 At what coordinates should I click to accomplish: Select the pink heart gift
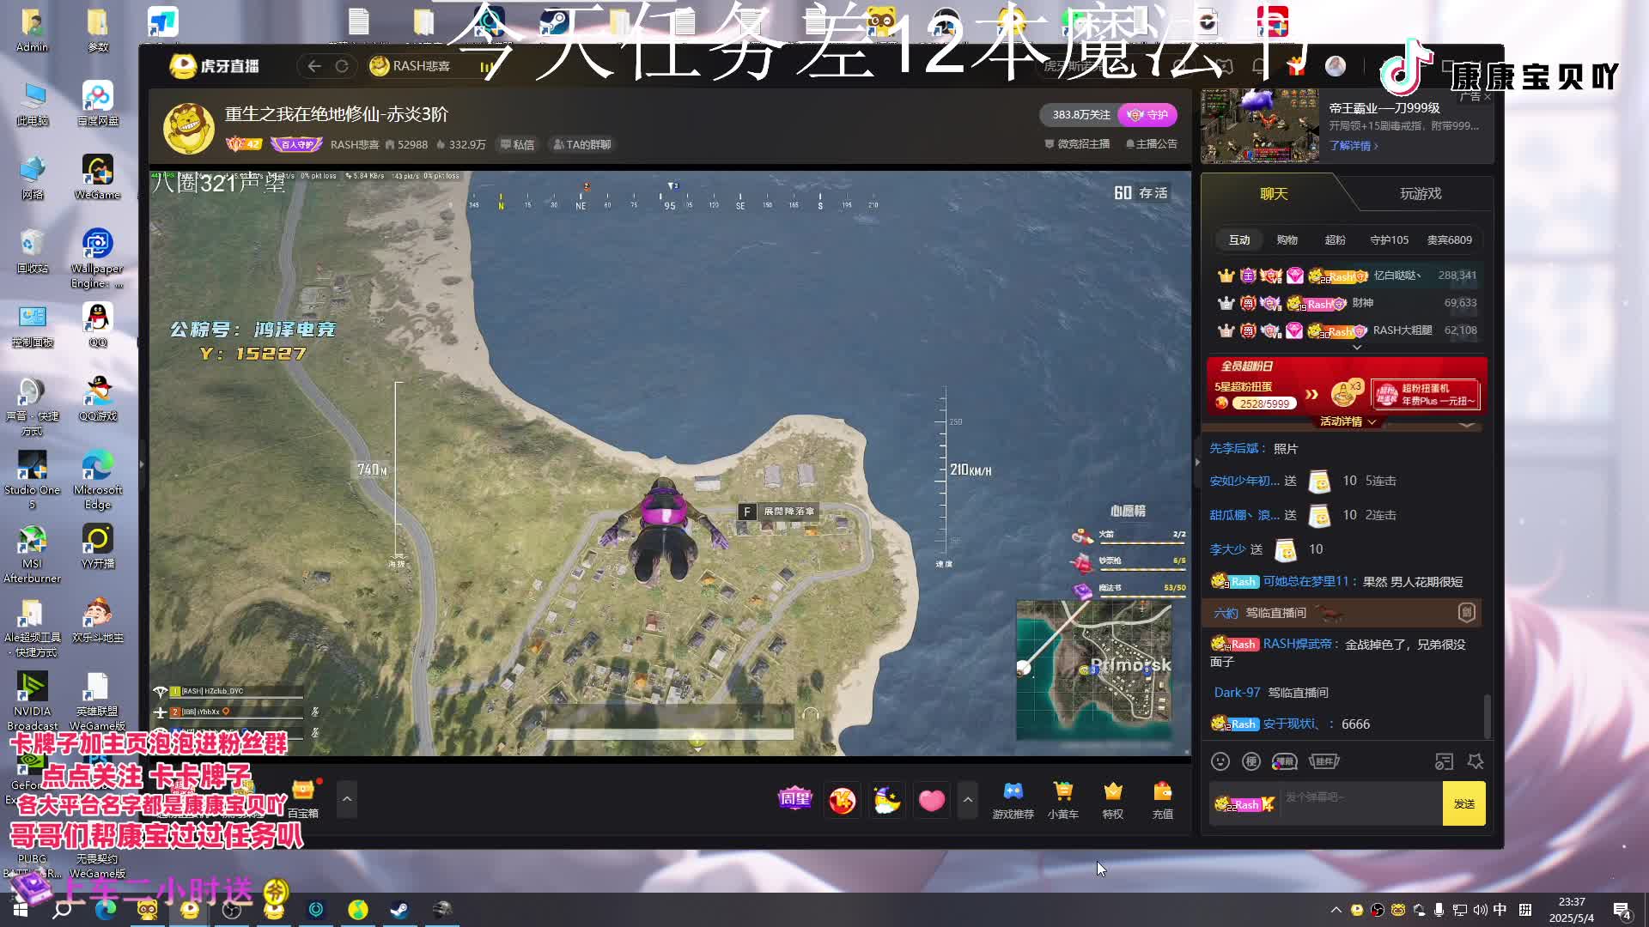pos(931,800)
